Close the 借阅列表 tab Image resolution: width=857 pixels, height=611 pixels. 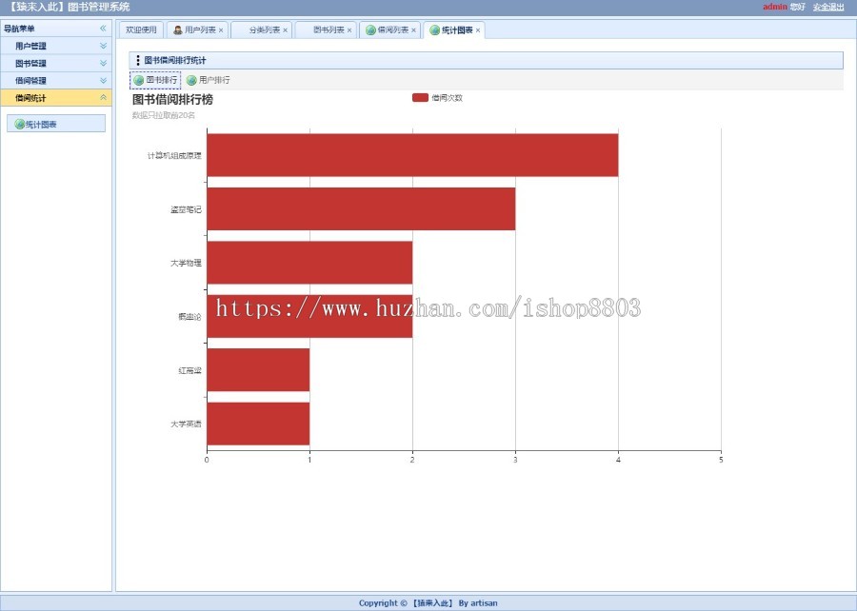tap(414, 30)
